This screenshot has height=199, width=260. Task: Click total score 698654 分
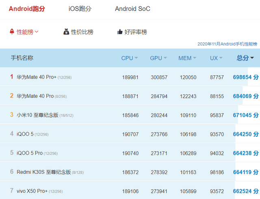tap(245, 77)
